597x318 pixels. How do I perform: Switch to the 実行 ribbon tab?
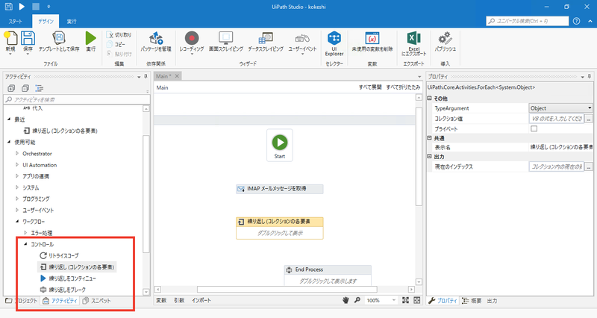click(x=72, y=22)
